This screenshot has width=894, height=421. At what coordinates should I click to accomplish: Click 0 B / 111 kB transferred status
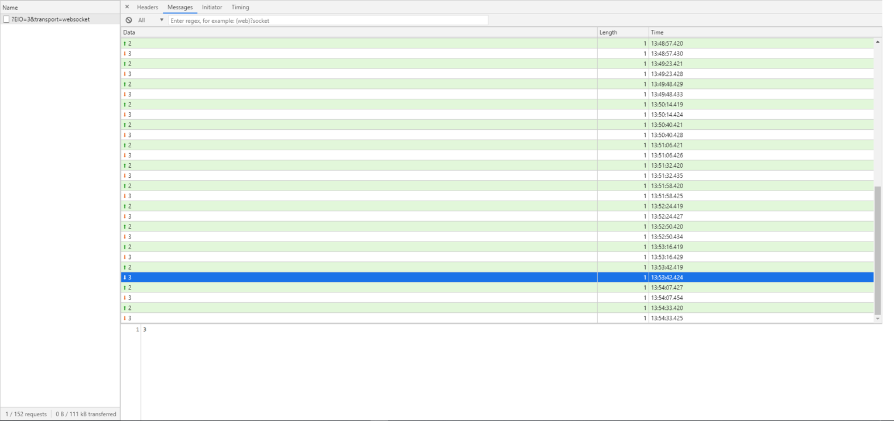click(86, 414)
